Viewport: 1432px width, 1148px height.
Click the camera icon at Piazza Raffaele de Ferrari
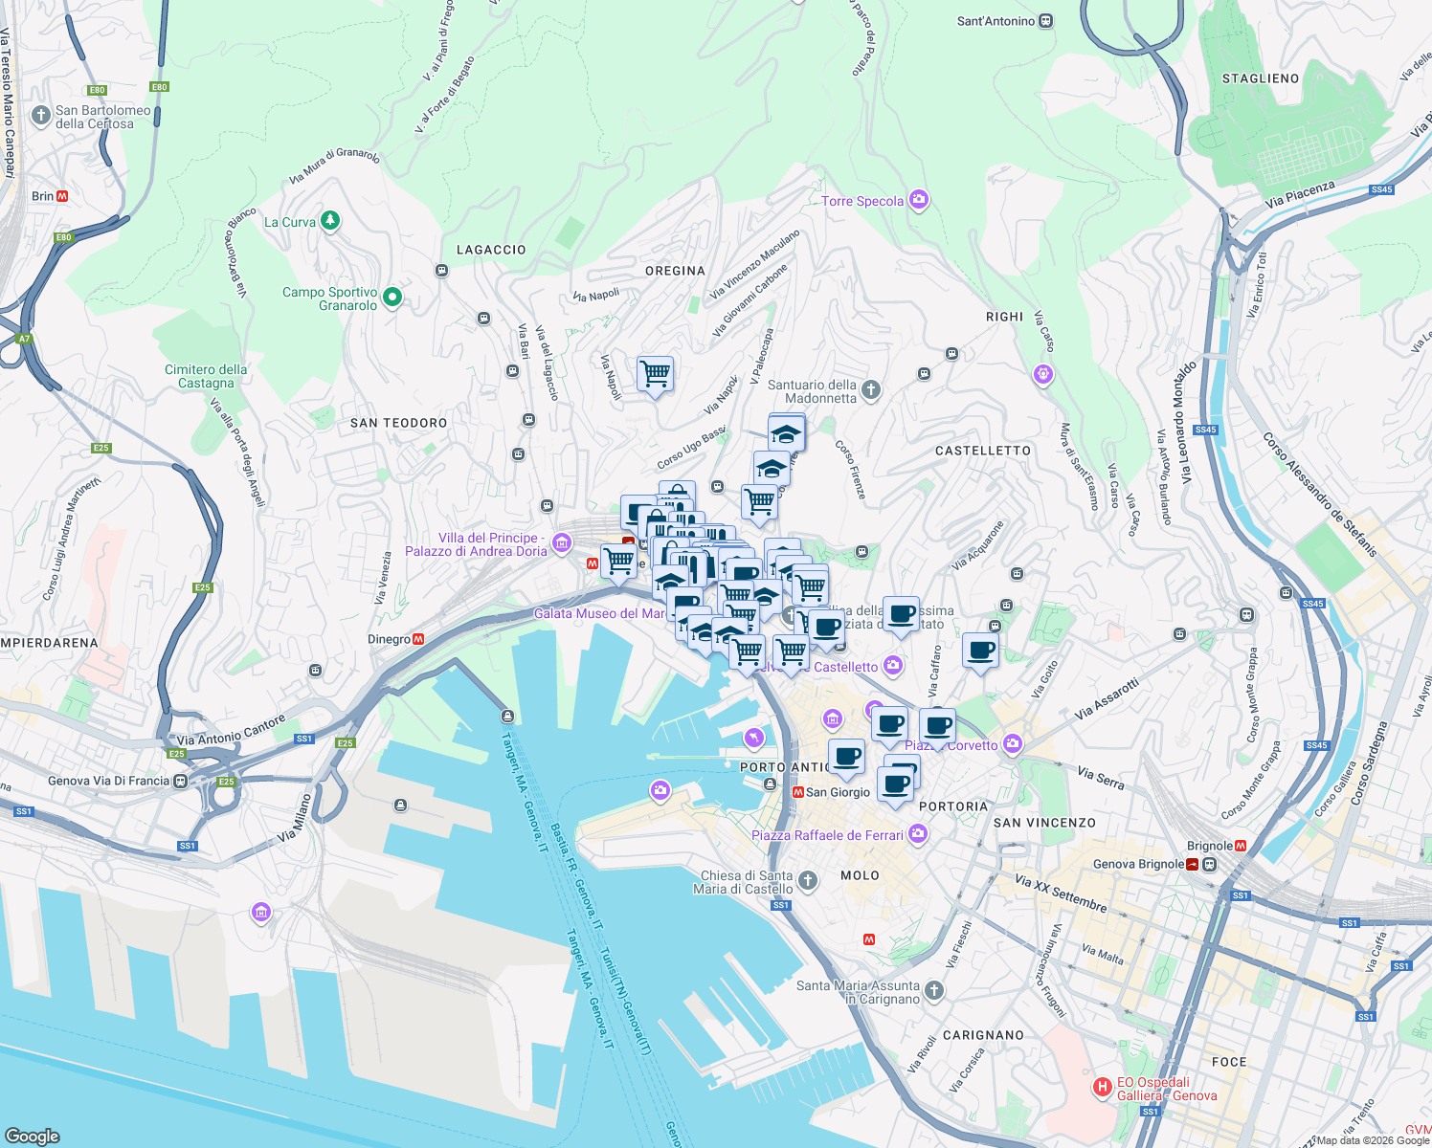(918, 834)
